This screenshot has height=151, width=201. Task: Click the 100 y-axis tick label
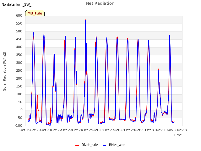click(19, 94)
